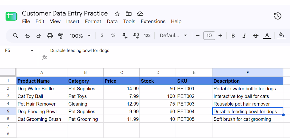Click the name box showing F5
The width and height of the screenshot is (290, 138).
click(8, 51)
